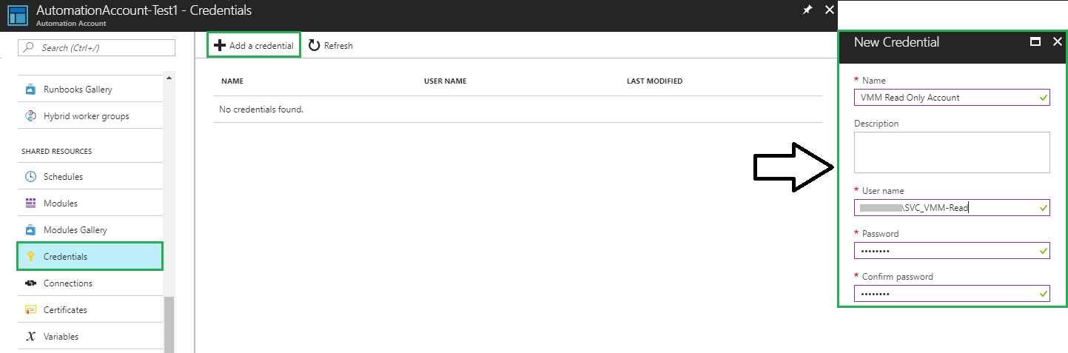Screen dimensions: 1068x353
Task: Click Confirm password field checkmark
Action: (x=1043, y=294)
